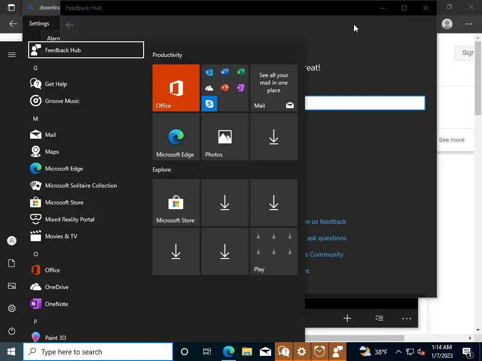Open Microsoft Edge from app list
The height and width of the screenshot is (361, 482).
coord(86,169)
